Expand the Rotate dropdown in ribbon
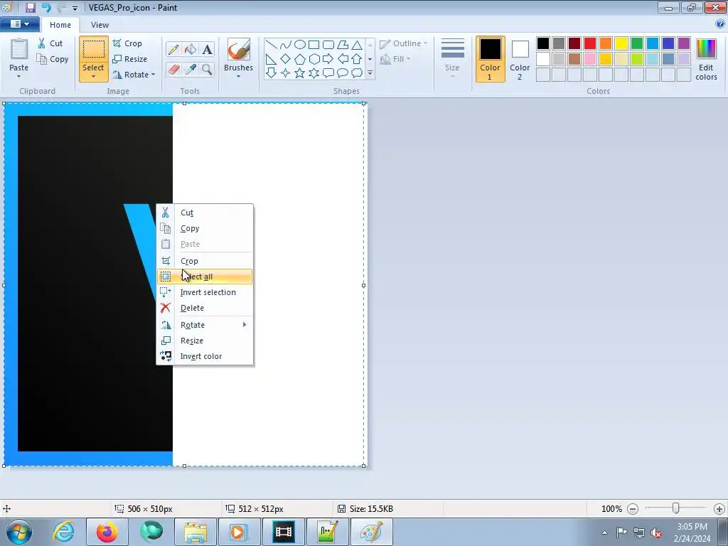 click(x=154, y=74)
